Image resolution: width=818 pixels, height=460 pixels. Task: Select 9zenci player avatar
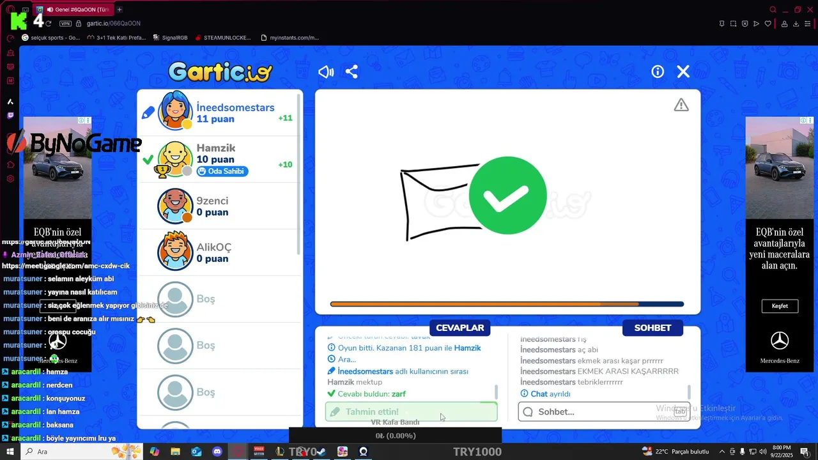175,206
